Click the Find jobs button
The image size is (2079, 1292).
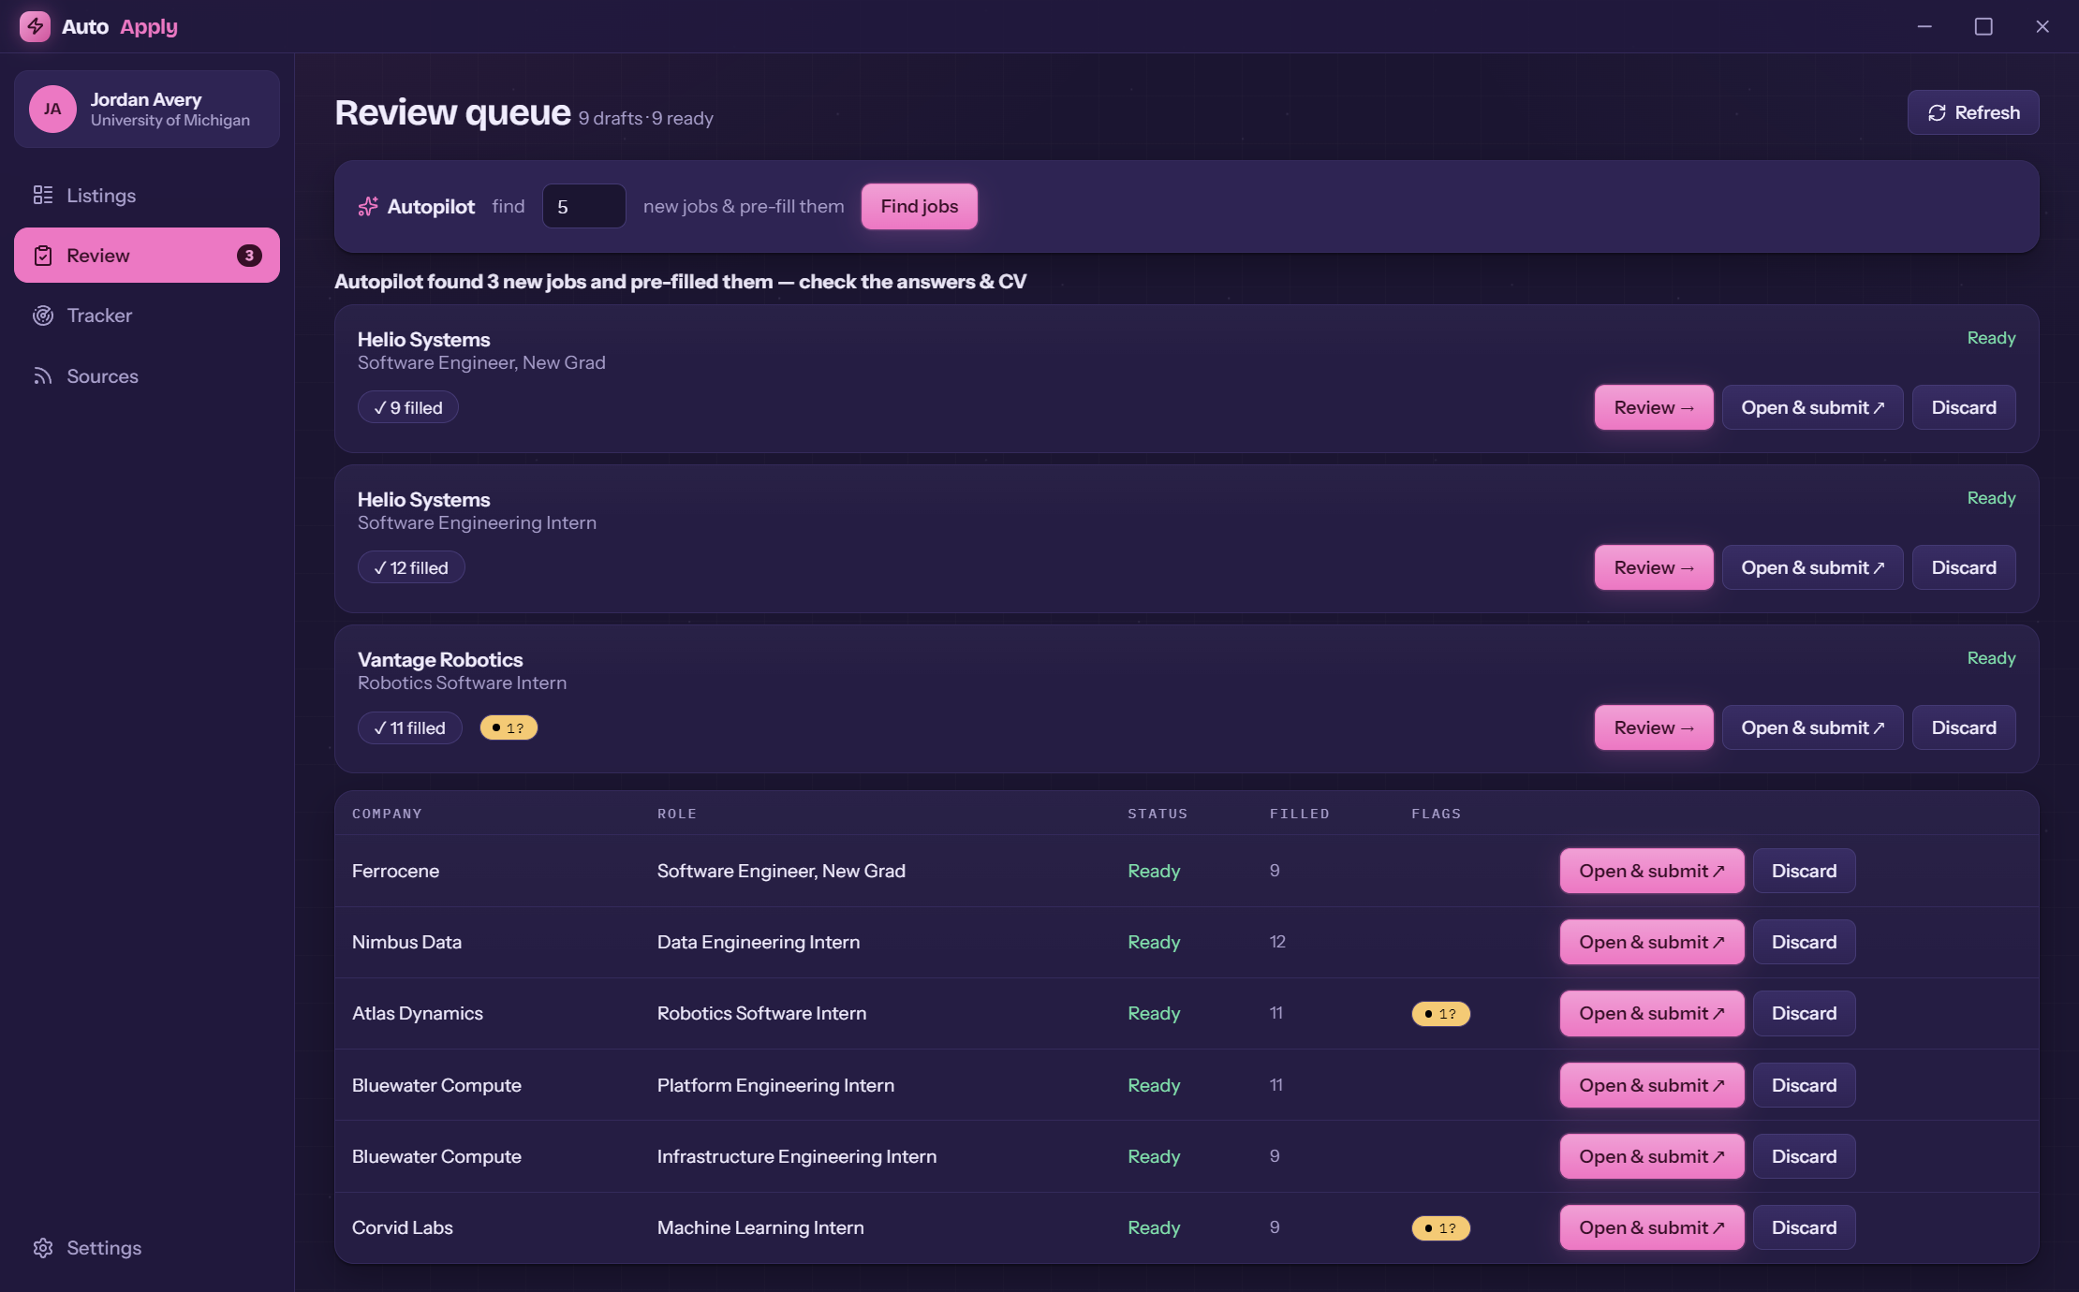point(919,206)
